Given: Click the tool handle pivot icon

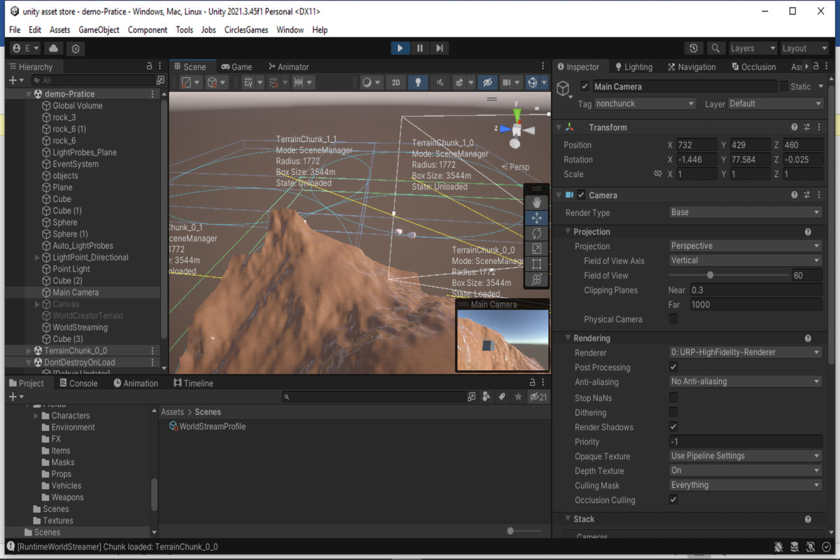Looking at the screenshot, I should pyautogui.click(x=190, y=83).
